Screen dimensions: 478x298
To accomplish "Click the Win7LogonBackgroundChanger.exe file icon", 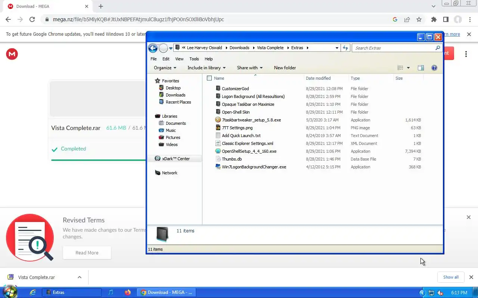I will pyautogui.click(x=218, y=167).
